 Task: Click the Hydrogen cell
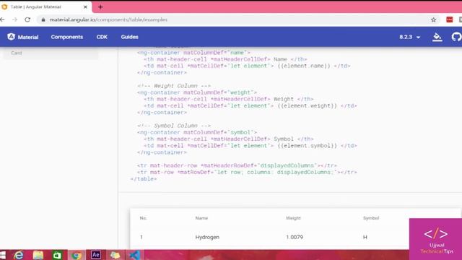[207, 237]
